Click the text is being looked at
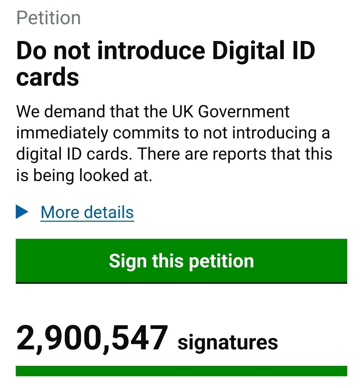The width and height of the screenshot is (363, 388). coord(84,175)
